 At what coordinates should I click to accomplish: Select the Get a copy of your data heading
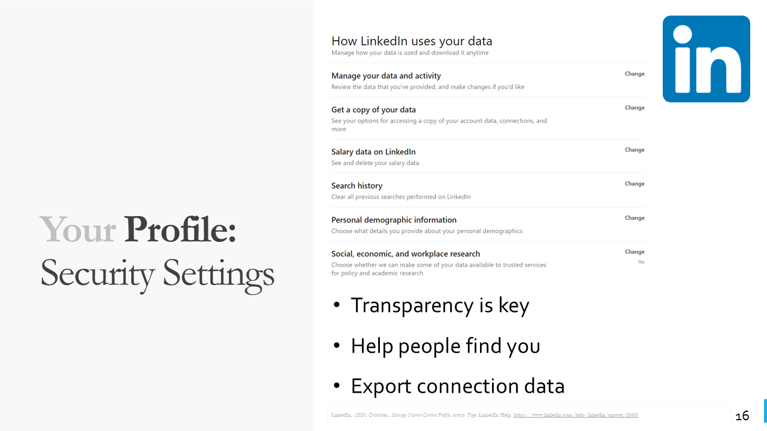point(373,110)
